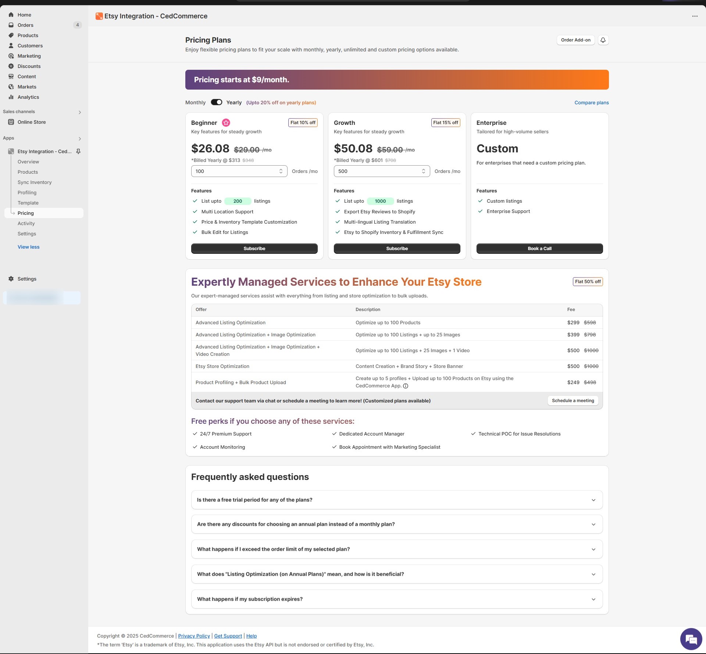Screen dimensions: 706x654
Task: Open Beginner orders per month dropdown
Action: click(239, 171)
